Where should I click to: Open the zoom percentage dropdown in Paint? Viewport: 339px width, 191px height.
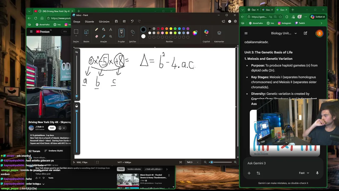coord(197,162)
